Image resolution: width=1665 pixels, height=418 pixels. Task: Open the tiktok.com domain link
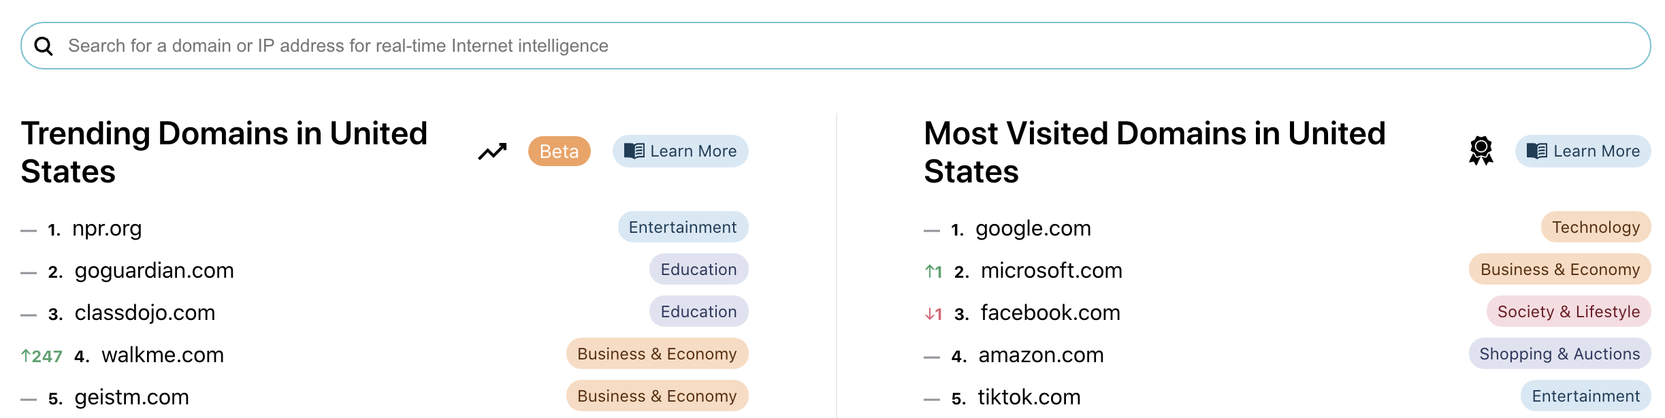click(1029, 397)
